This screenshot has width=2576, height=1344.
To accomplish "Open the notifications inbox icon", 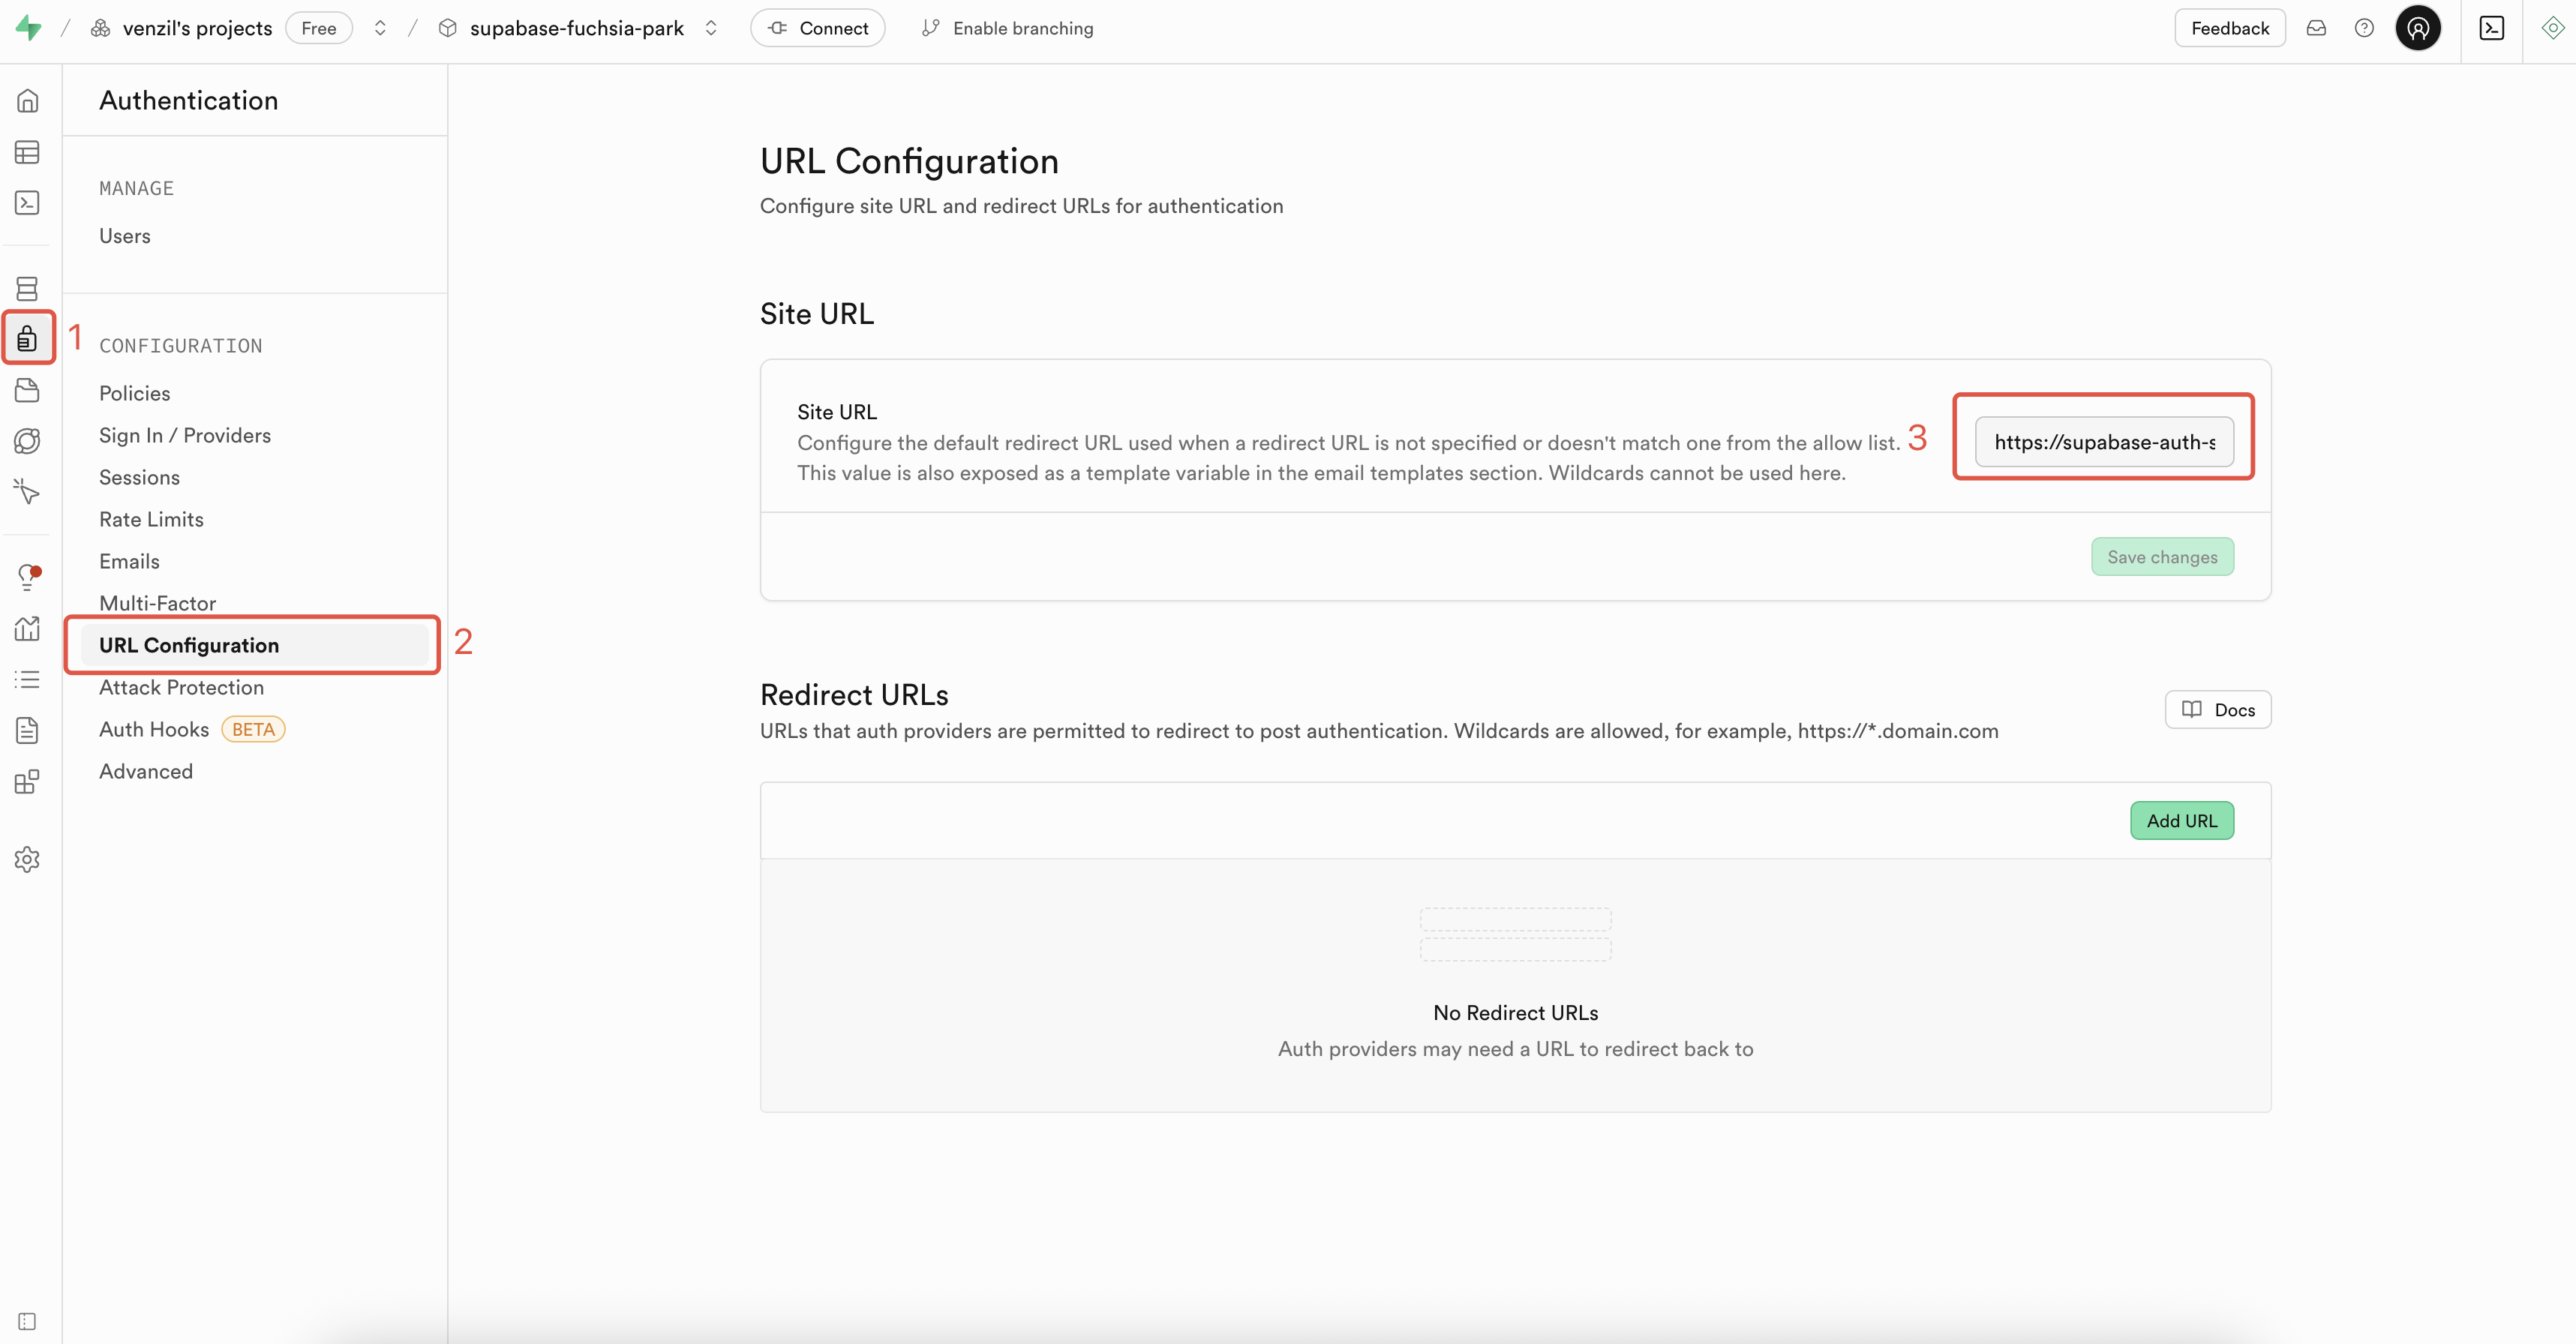I will pos(2316,27).
